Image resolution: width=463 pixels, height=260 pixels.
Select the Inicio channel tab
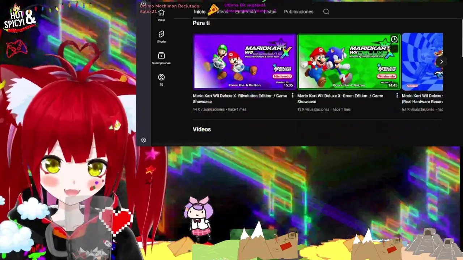(x=200, y=12)
